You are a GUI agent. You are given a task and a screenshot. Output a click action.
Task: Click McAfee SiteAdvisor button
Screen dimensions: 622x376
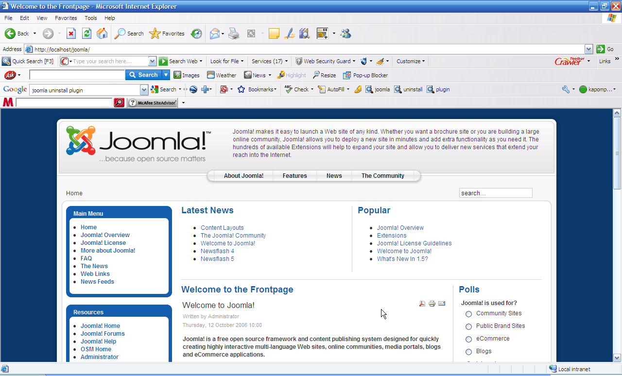coord(153,103)
